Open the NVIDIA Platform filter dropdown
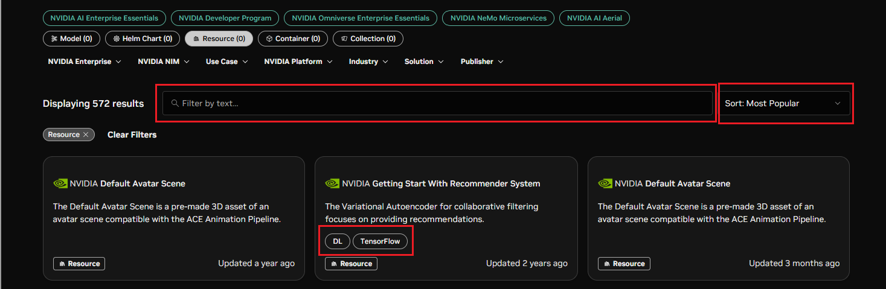Screen dimensions: 886x289 (298, 62)
